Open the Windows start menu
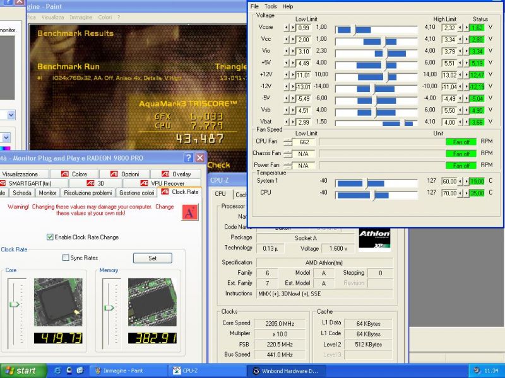The width and height of the screenshot is (505, 378). click(23, 370)
